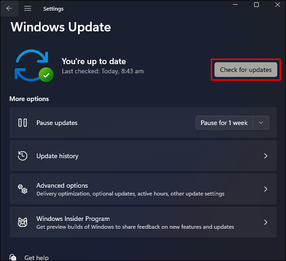
Task: Click the Pause updates label
Action: point(57,123)
